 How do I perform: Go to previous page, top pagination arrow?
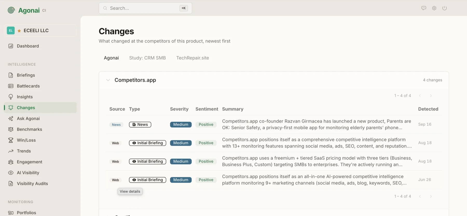pyautogui.click(x=420, y=96)
